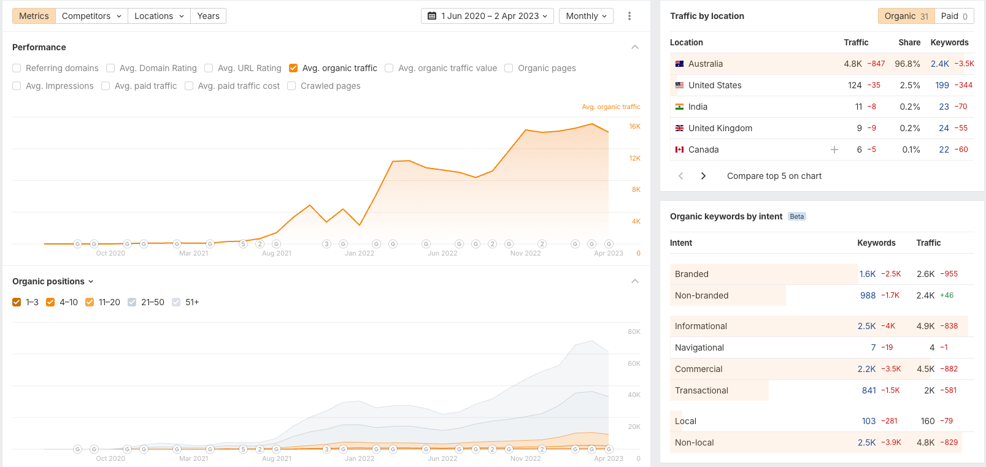The width and height of the screenshot is (986, 467).
Task: Switch to Paid traffic tab
Action: (x=954, y=16)
